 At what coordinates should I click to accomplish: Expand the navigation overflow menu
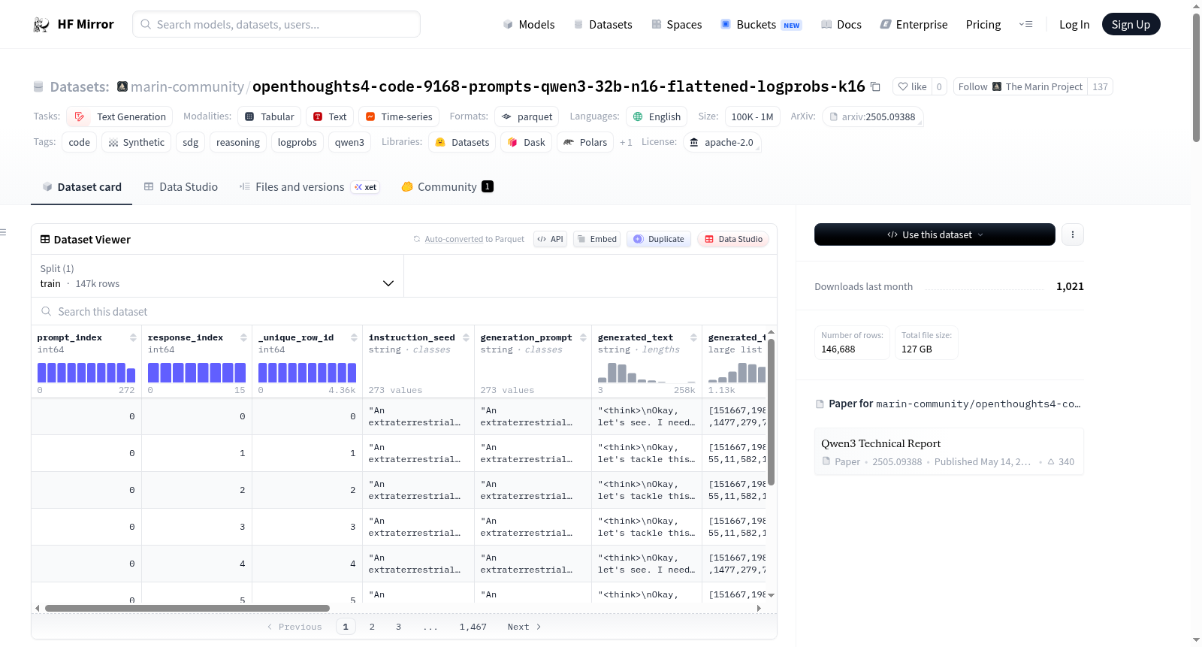coord(1025,25)
